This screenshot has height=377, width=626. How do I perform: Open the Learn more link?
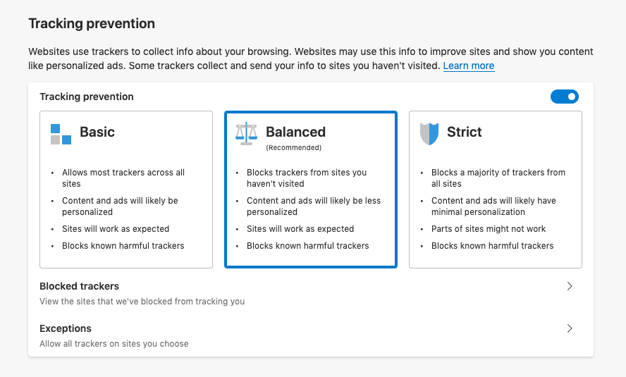(468, 66)
